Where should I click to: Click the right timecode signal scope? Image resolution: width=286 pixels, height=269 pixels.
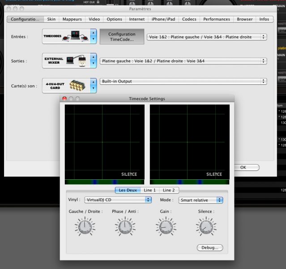pyautogui.click(x=190, y=142)
